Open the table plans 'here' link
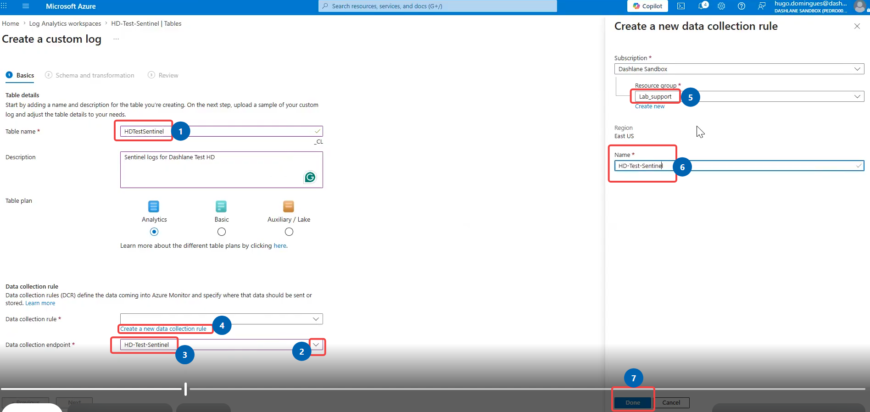This screenshot has height=412, width=870. pos(280,245)
